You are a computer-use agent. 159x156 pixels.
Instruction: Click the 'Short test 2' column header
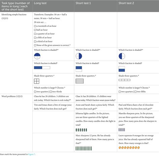click(126, 3)
